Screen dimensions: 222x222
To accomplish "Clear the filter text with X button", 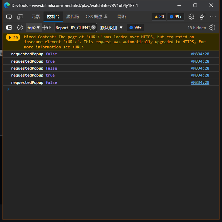I will 94,27.
